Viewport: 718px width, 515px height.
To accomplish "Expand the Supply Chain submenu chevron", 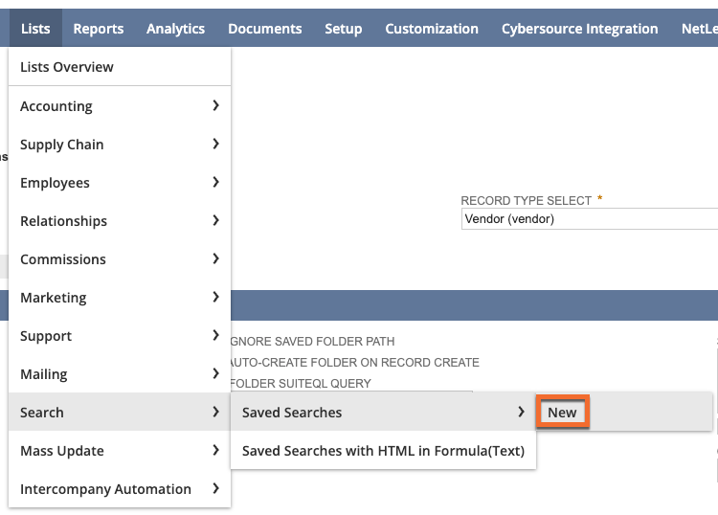I will coord(215,144).
